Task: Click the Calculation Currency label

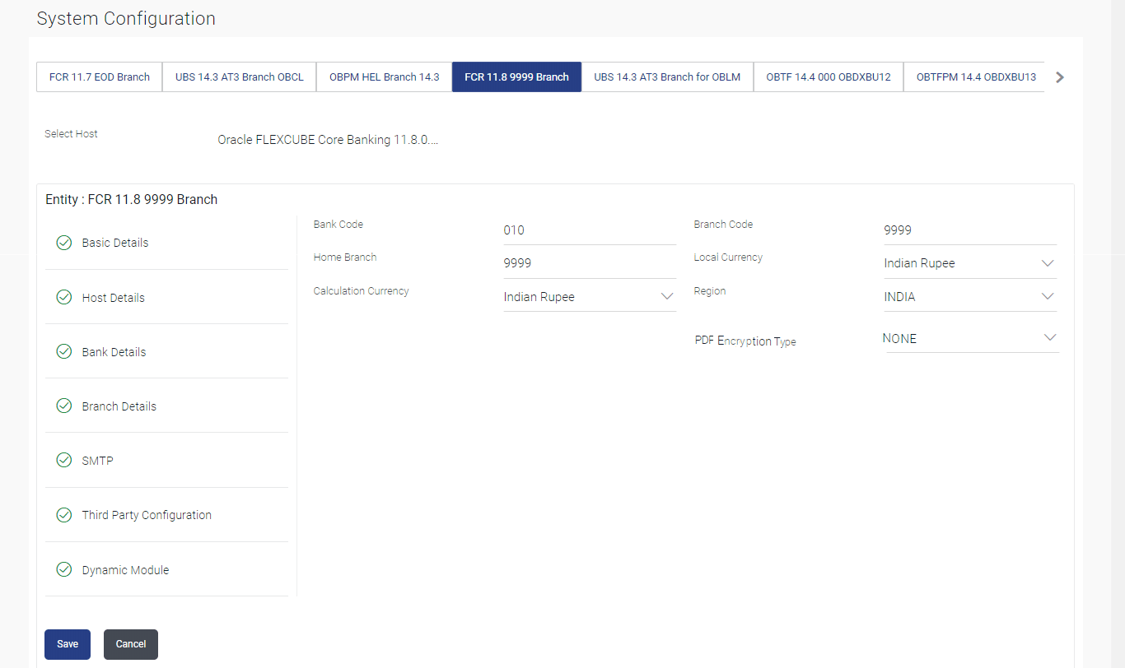Action: click(361, 290)
